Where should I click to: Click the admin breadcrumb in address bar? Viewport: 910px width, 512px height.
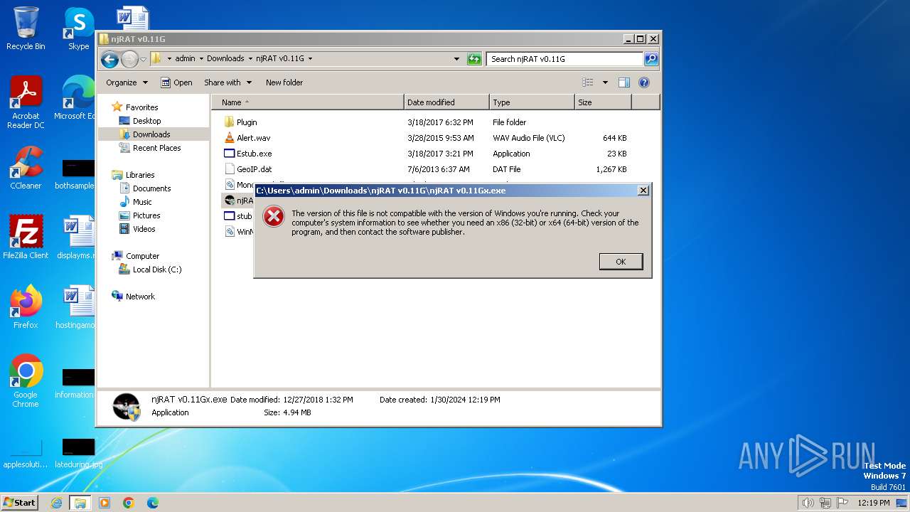point(185,59)
